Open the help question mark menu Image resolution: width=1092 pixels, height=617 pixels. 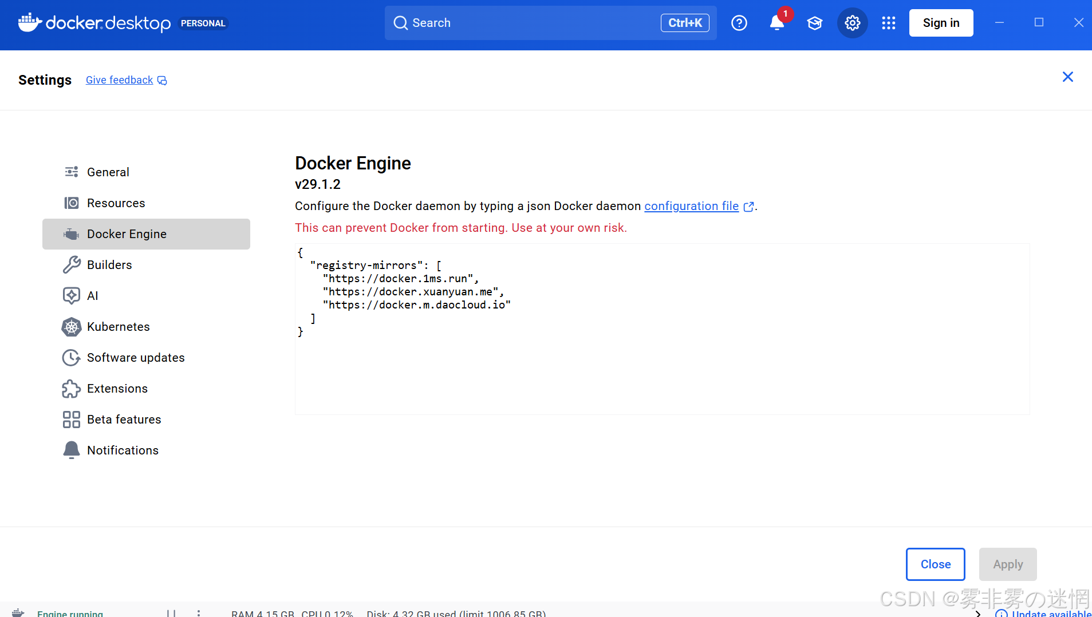pos(739,23)
